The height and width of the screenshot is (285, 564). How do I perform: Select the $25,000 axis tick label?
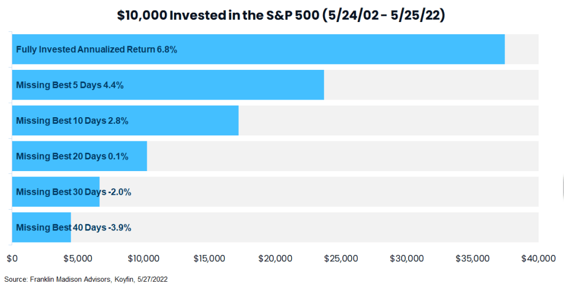(341, 258)
